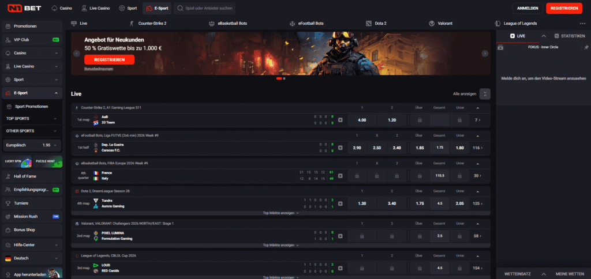Open the MEINE WETTEN tab
Image resolution: width=591 pixels, height=279 pixels.
(570, 274)
